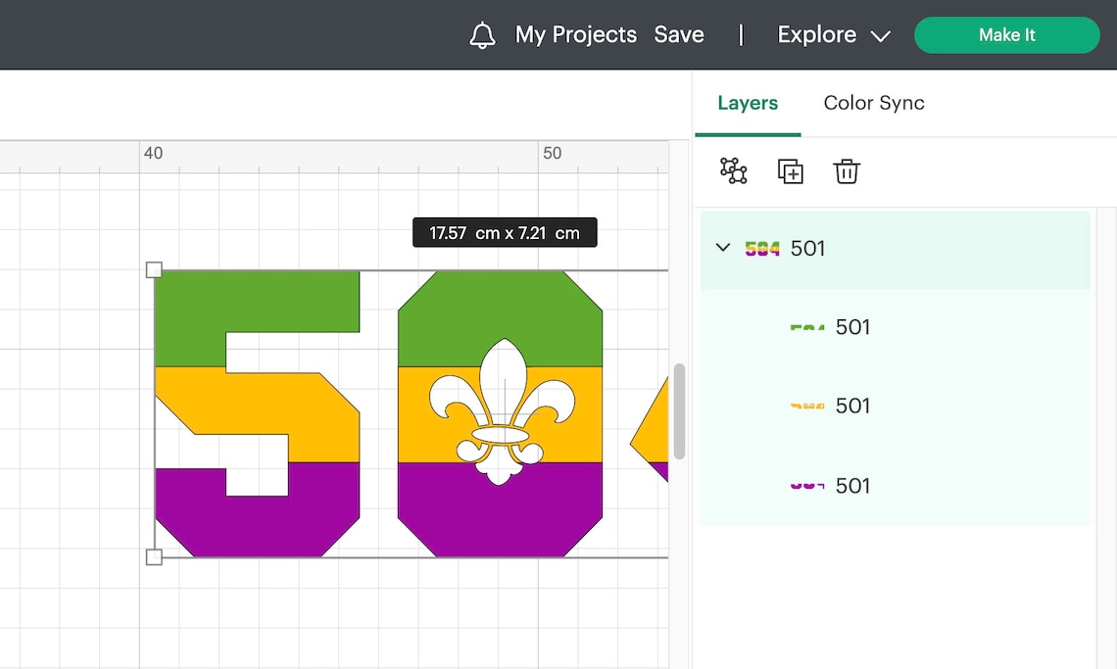Open the Explore dropdown menu
The image size is (1117, 669).
click(x=832, y=34)
